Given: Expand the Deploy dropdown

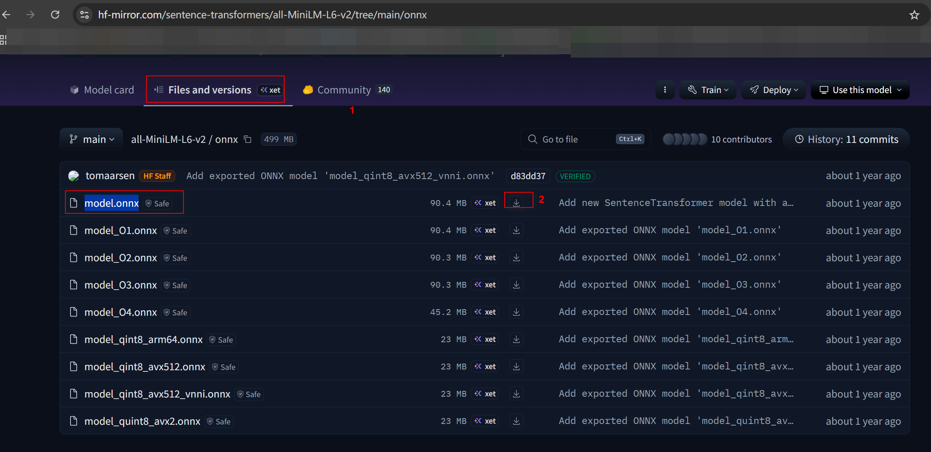Looking at the screenshot, I should [x=773, y=90].
